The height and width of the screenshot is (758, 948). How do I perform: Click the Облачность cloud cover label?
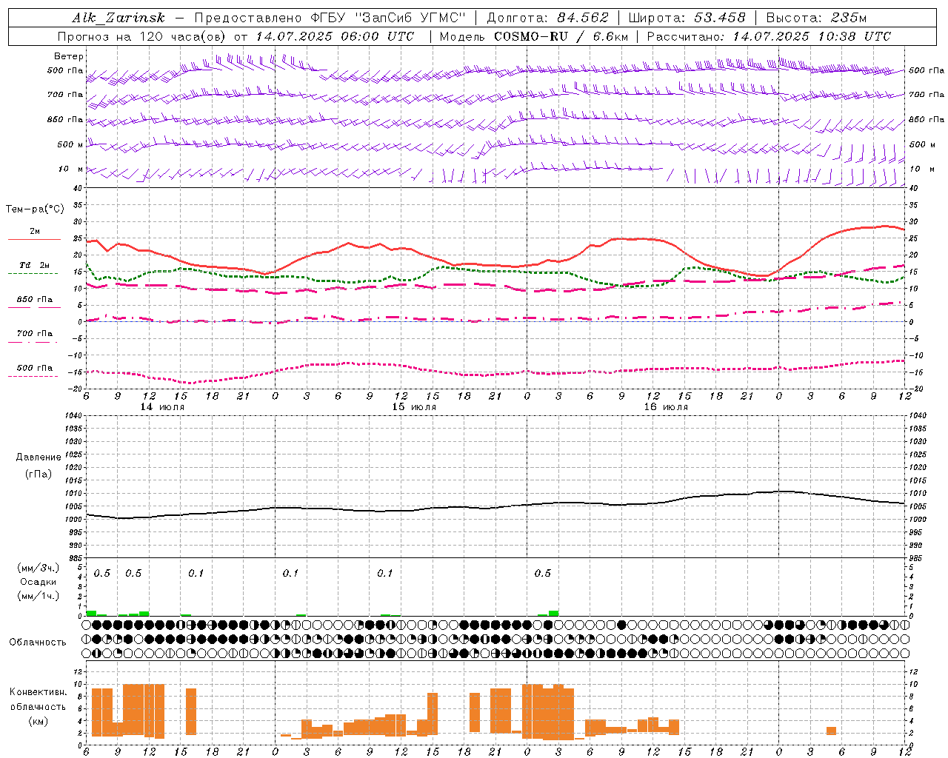tap(38, 643)
